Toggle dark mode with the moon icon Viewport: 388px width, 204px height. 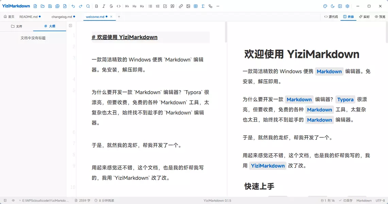point(333,6)
